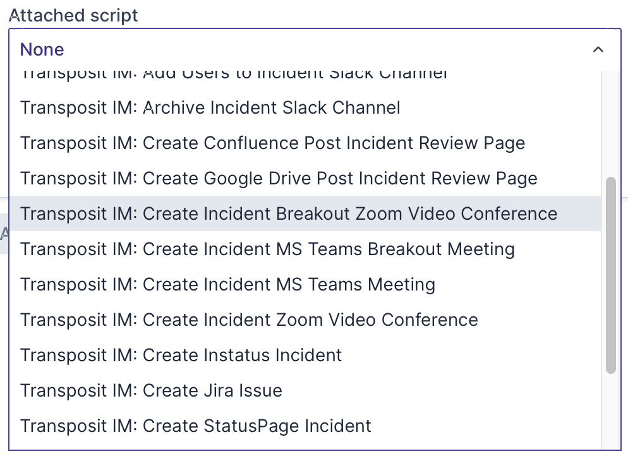Viewport: 628px width, 461px height.
Task: Click blank area below the dropdown list
Action: [x=316, y=456]
